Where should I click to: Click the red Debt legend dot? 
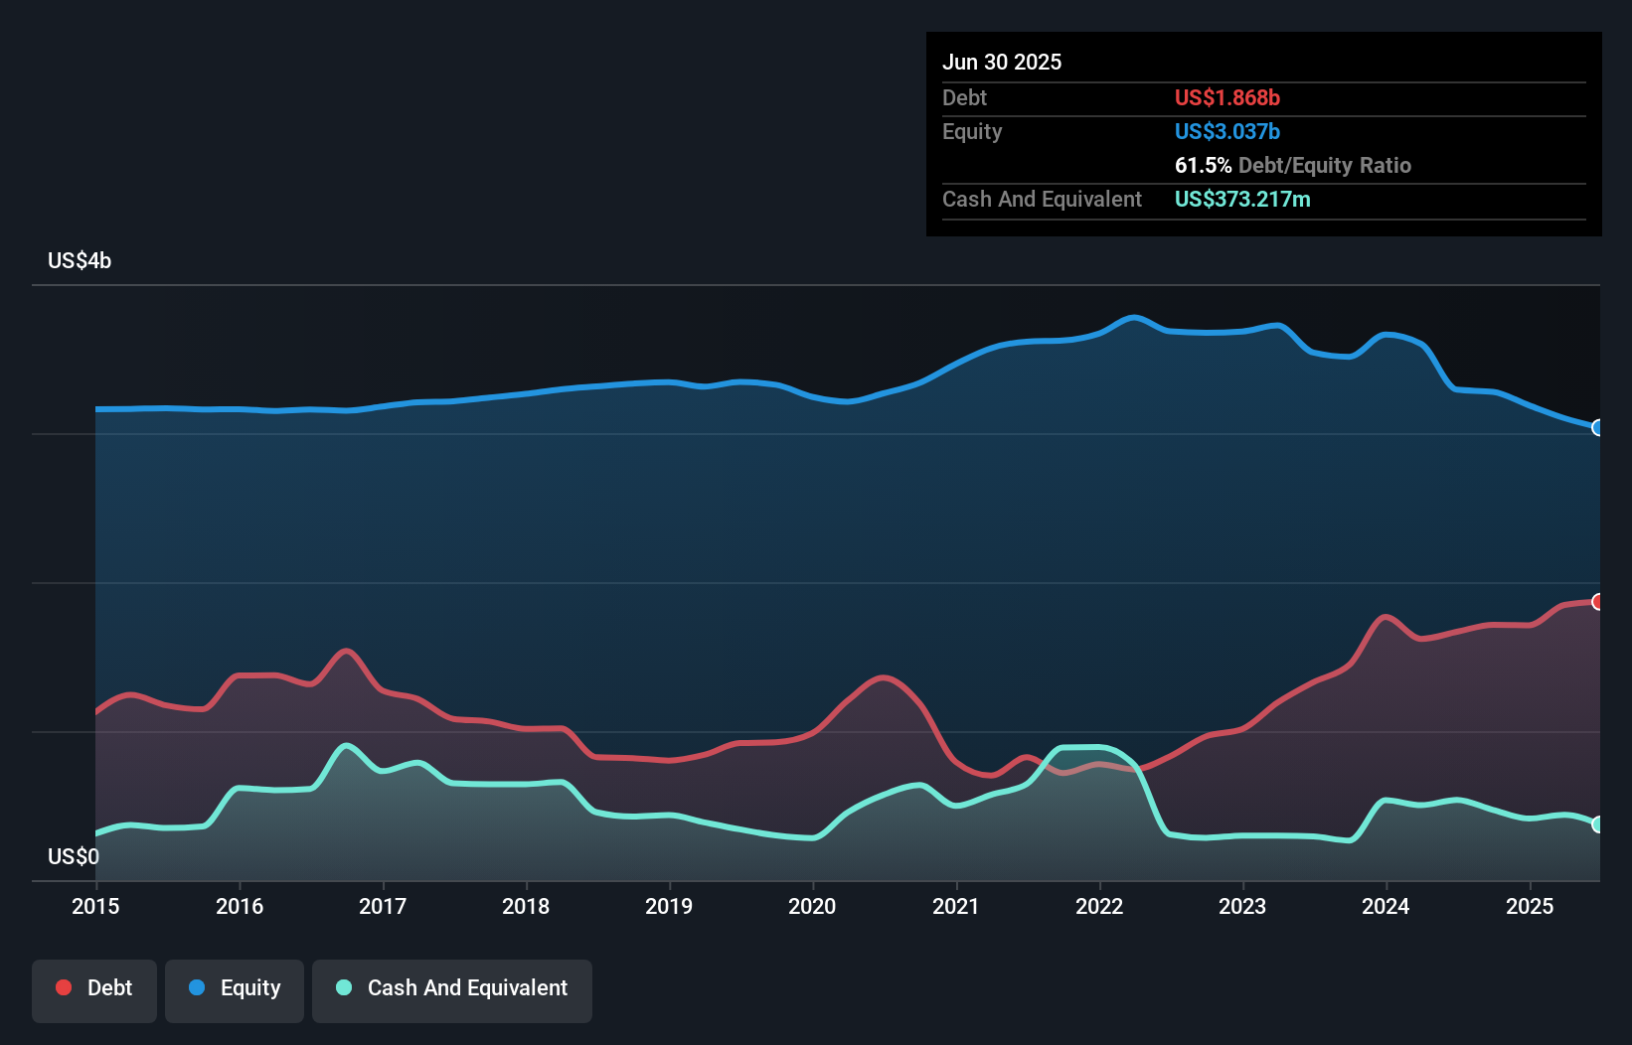point(62,987)
